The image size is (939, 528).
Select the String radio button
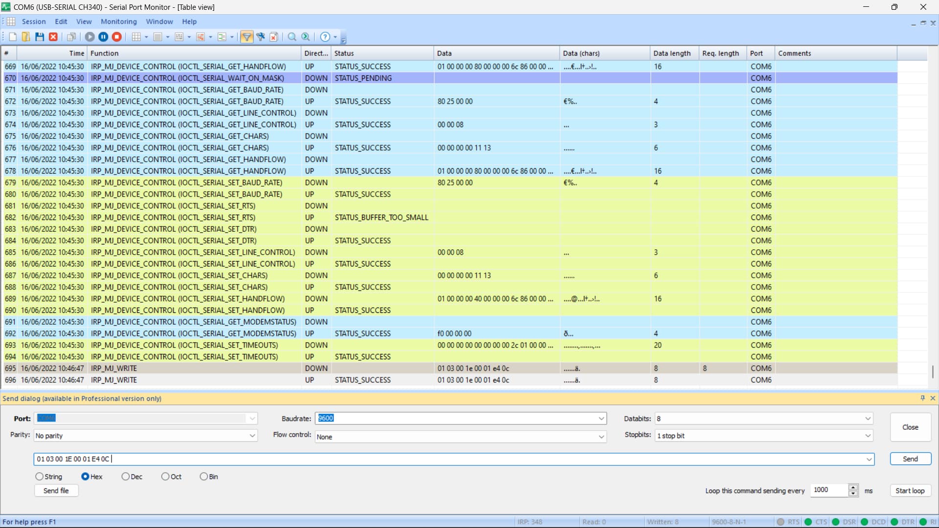point(39,477)
